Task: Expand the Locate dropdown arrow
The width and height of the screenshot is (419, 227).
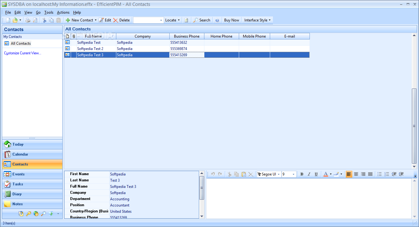Action: click(x=179, y=20)
